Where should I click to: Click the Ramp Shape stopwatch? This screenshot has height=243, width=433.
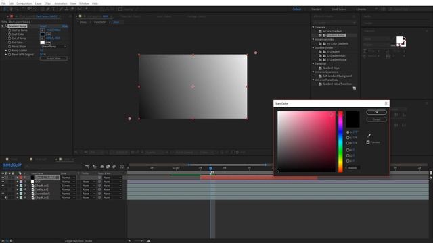[x=9, y=47]
